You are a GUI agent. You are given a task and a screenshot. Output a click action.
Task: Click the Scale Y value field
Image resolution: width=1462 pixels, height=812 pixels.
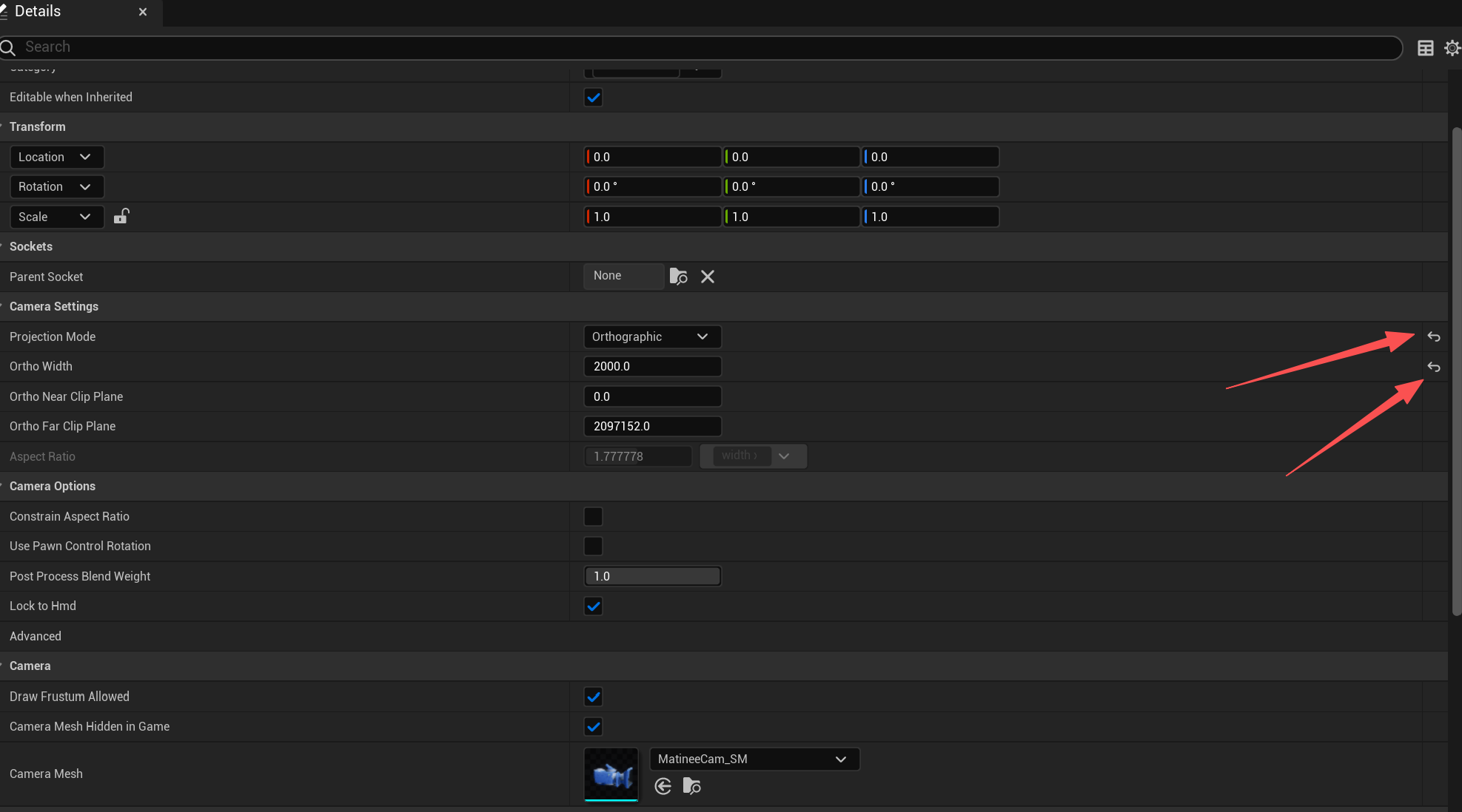tap(791, 217)
